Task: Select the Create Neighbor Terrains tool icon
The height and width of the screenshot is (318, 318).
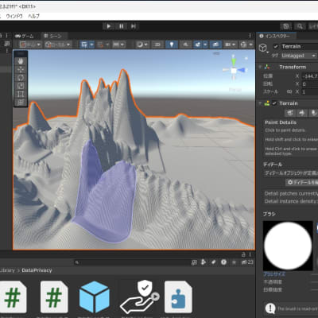Action: coord(290,113)
